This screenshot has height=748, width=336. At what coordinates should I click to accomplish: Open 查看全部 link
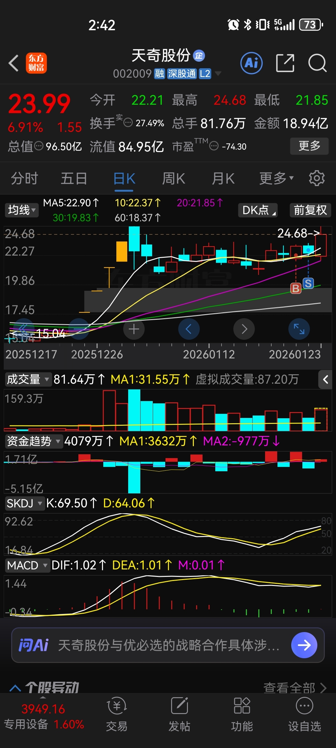pyautogui.click(x=295, y=687)
